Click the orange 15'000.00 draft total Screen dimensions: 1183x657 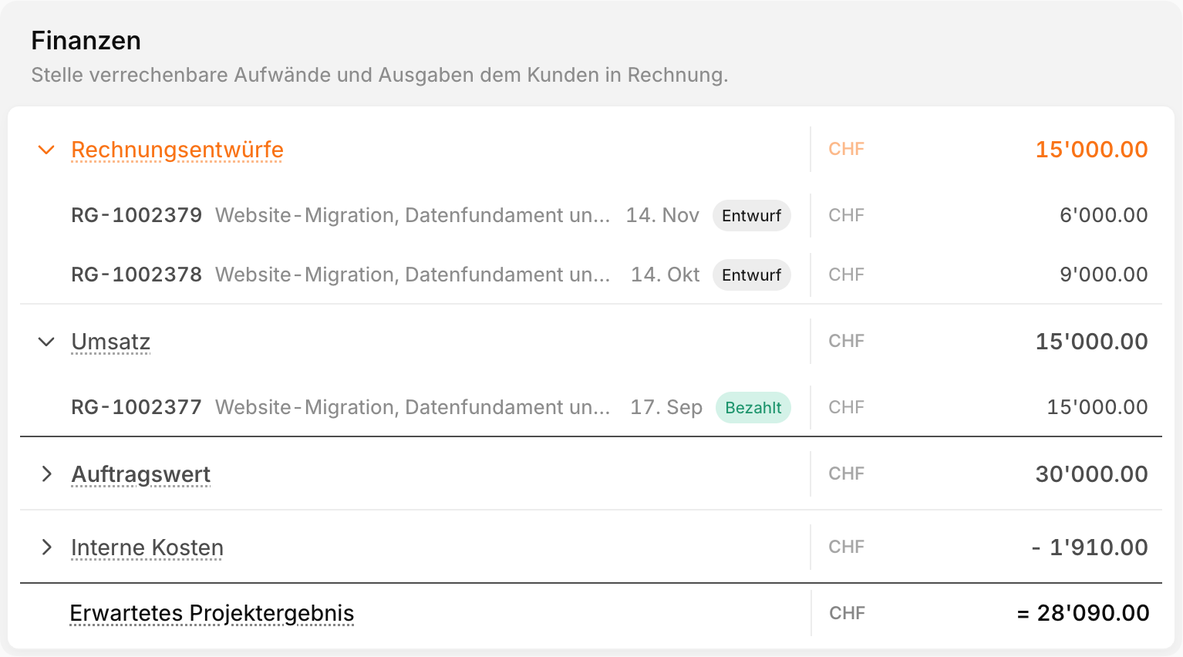[x=1092, y=150]
